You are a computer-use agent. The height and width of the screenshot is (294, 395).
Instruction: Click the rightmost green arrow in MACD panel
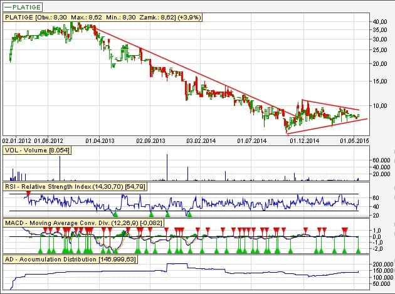coord(359,250)
